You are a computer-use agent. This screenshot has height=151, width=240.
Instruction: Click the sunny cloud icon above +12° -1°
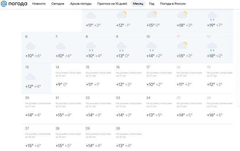point(121,15)
